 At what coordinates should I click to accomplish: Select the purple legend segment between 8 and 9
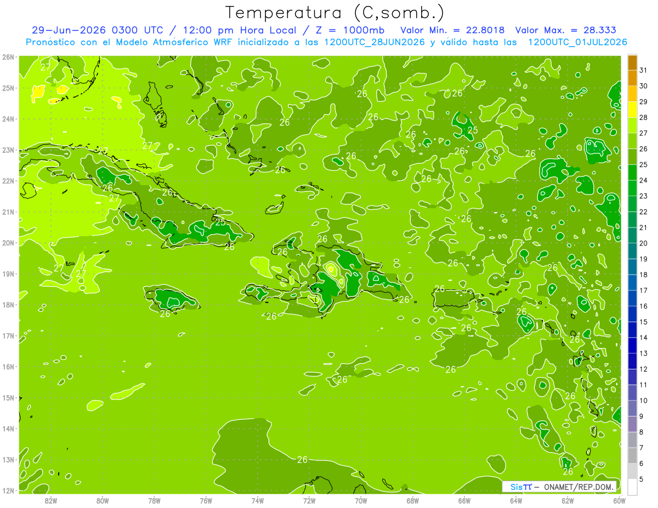[632, 424]
